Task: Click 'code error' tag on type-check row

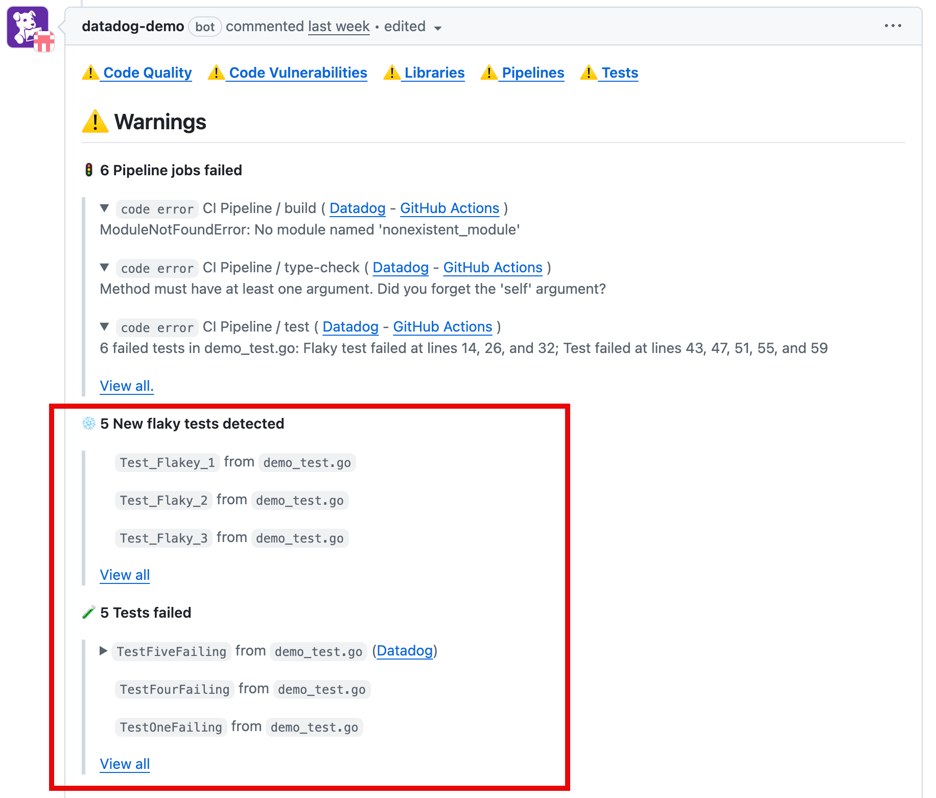Action: coord(157,268)
